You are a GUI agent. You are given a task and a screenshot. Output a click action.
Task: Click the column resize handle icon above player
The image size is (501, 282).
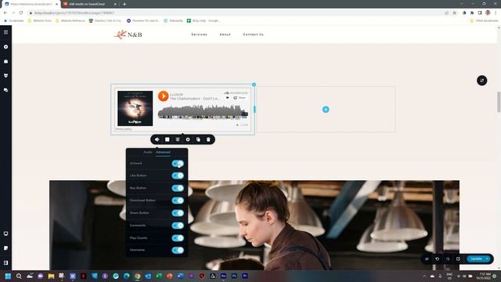254,85
